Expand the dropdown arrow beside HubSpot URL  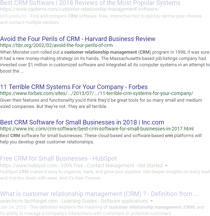[166, 166]
